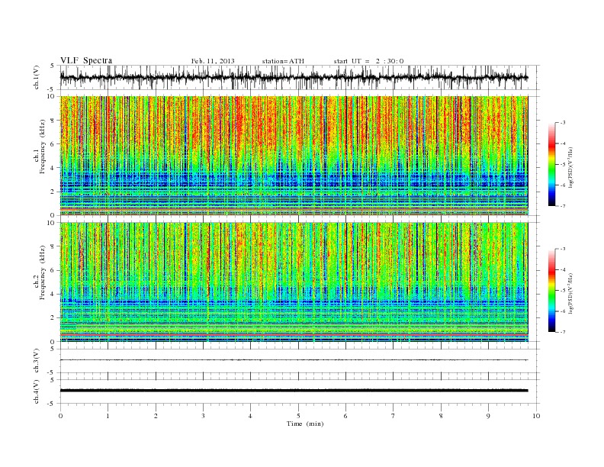The image size is (604, 467).
Task: Click time axis tick label "9"
Action: click(488, 416)
